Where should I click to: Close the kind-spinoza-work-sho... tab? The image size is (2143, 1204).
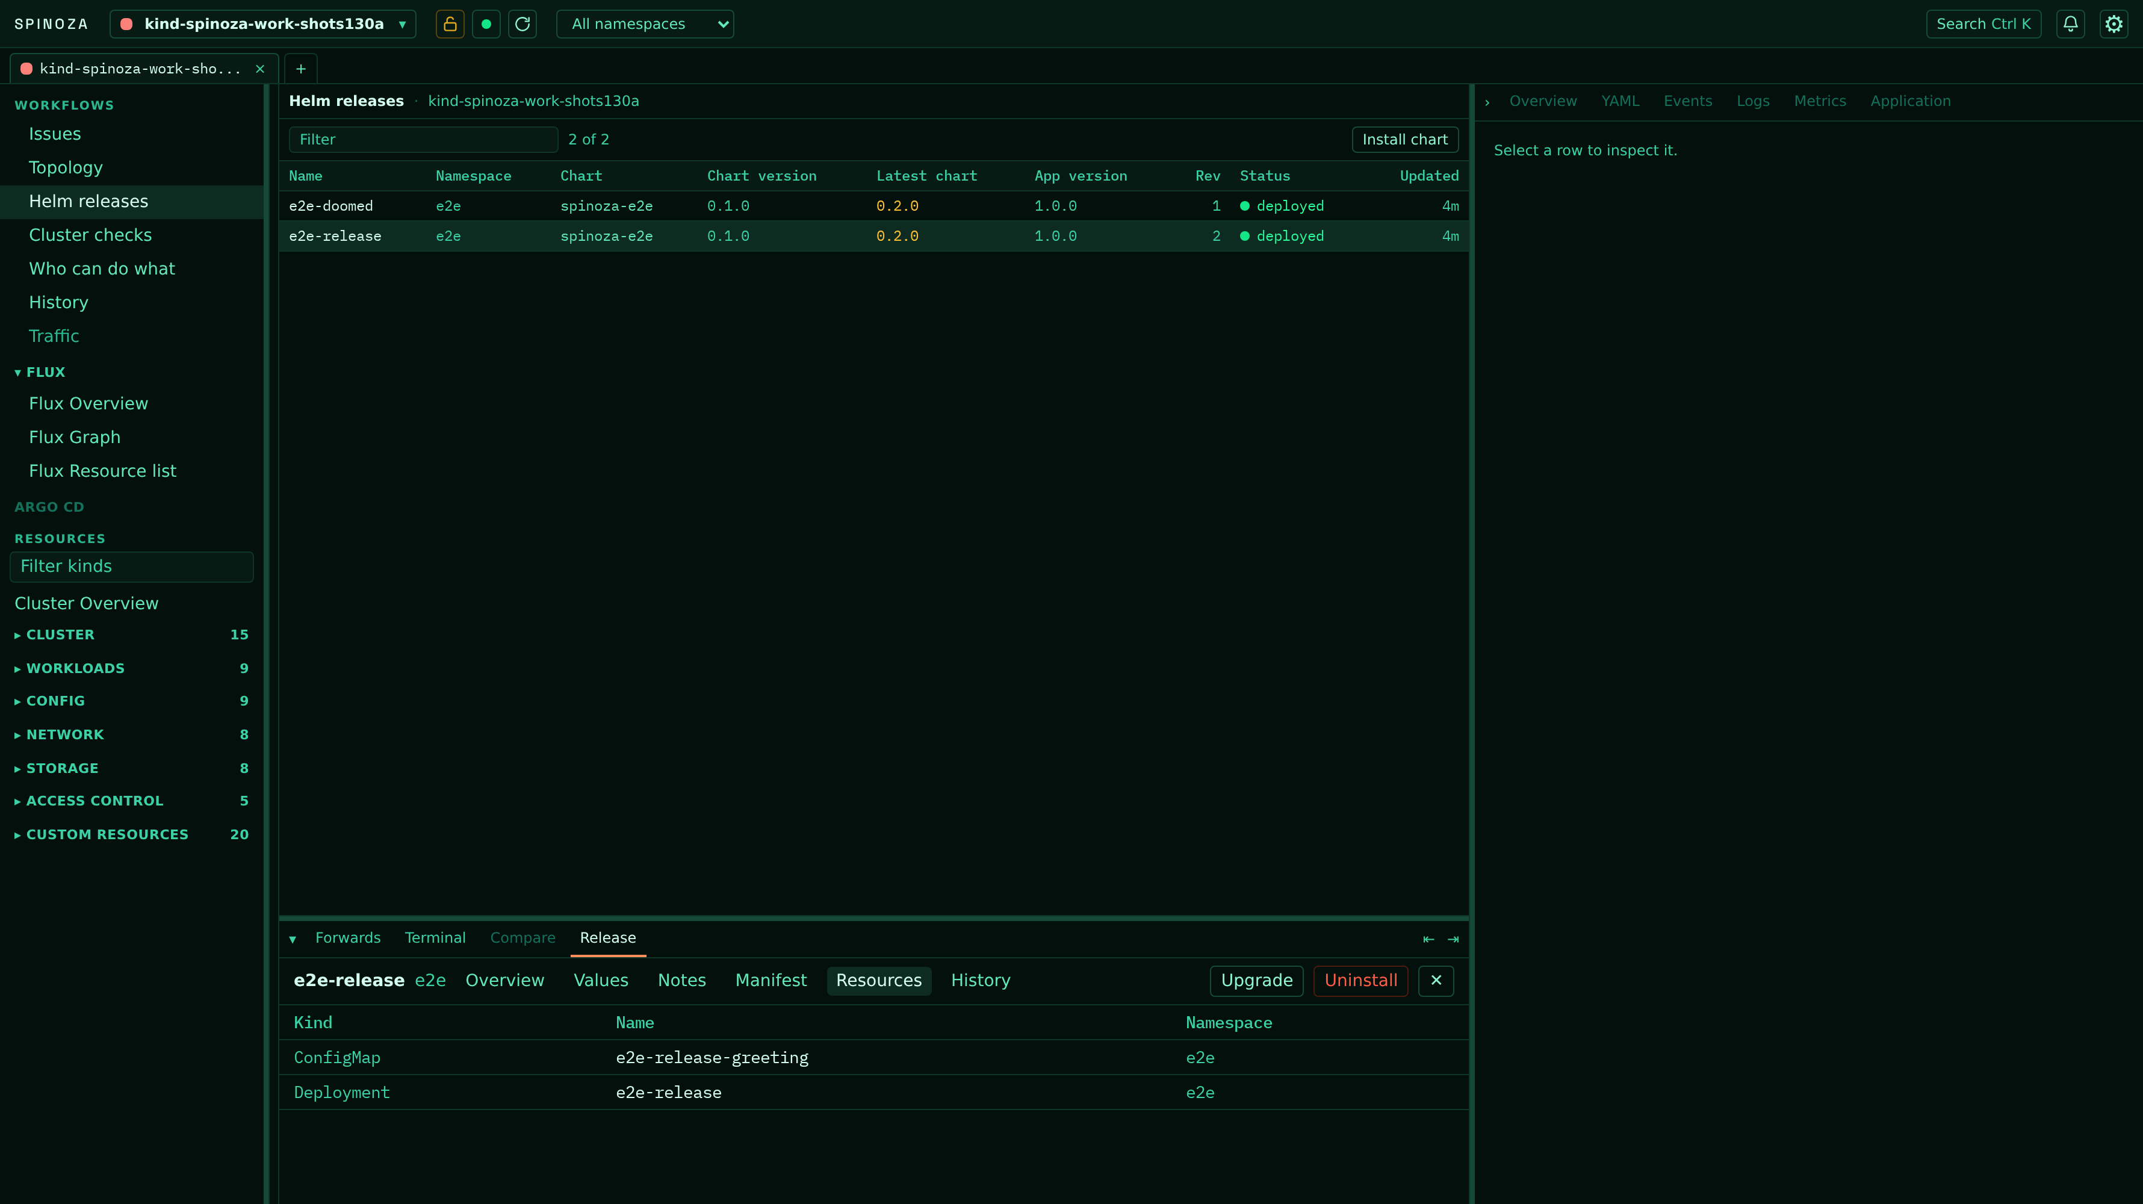pyautogui.click(x=259, y=69)
